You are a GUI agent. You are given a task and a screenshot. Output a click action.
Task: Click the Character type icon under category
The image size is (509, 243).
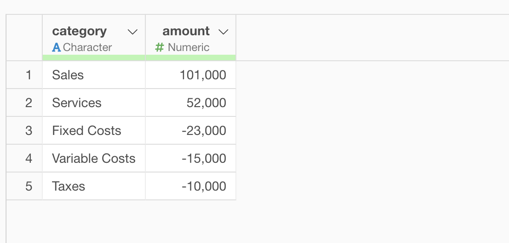[x=56, y=48]
